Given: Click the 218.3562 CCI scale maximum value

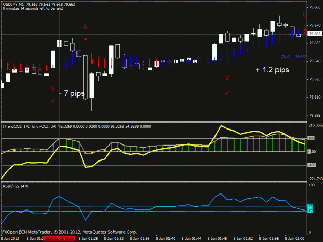Looking at the screenshot, I should [316, 125].
